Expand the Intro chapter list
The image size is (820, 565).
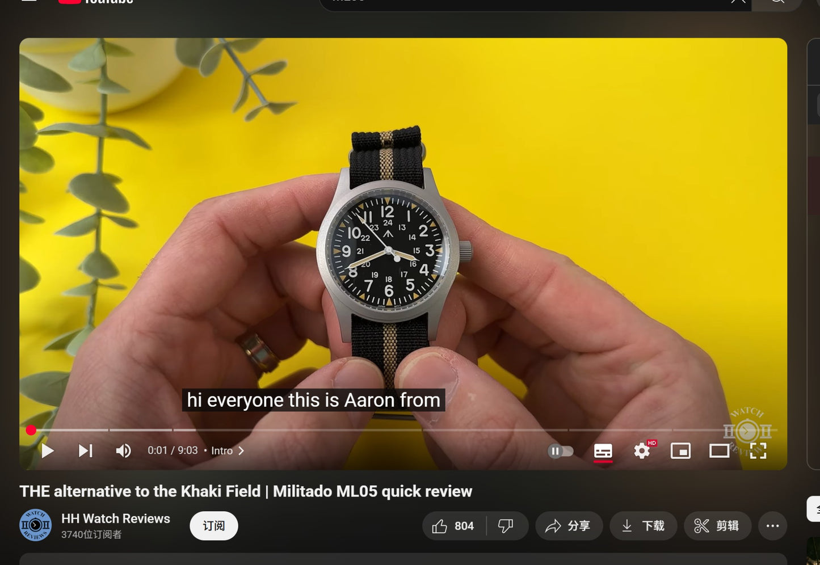228,451
